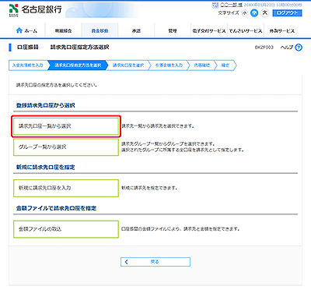Open the 資金移動 navigation tab
The height and width of the screenshot is (297, 311).
coord(100,30)
